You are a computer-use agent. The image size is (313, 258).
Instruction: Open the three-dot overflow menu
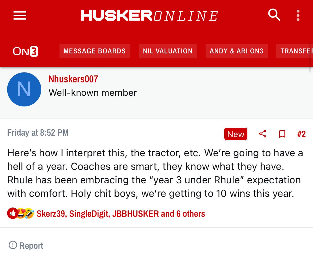298,16
